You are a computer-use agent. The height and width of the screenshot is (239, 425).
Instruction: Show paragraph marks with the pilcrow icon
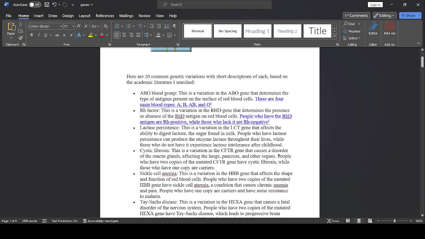click(174, 26)
